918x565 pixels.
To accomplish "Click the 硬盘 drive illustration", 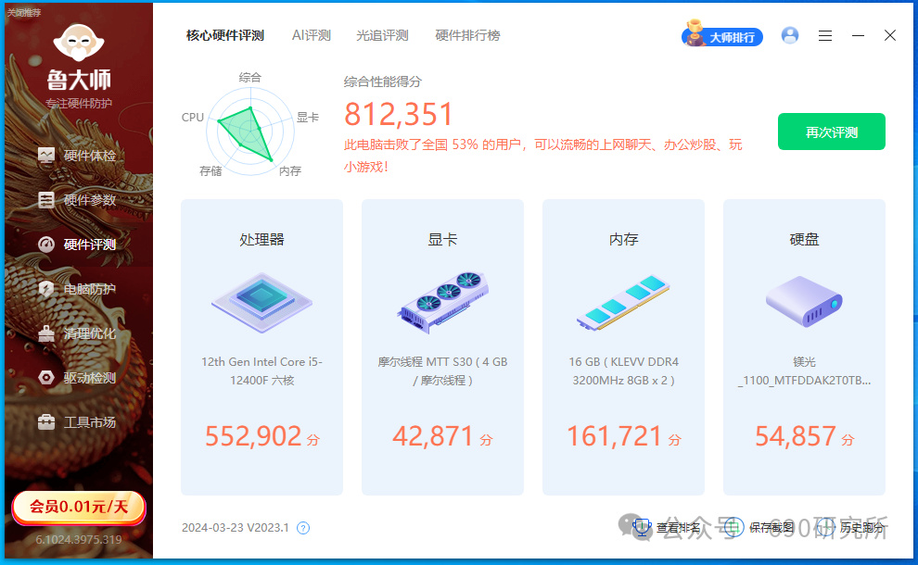I will point(804,302).
